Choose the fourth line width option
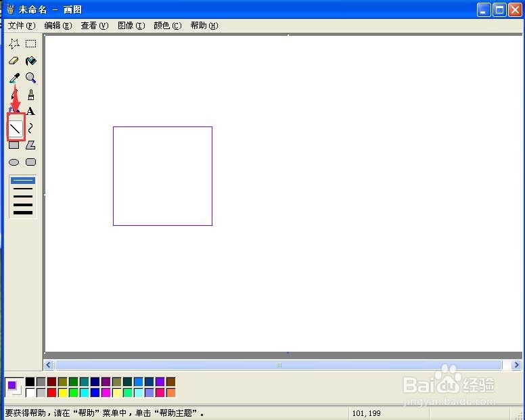The image size is (525, 420). (x=23, y=204)
